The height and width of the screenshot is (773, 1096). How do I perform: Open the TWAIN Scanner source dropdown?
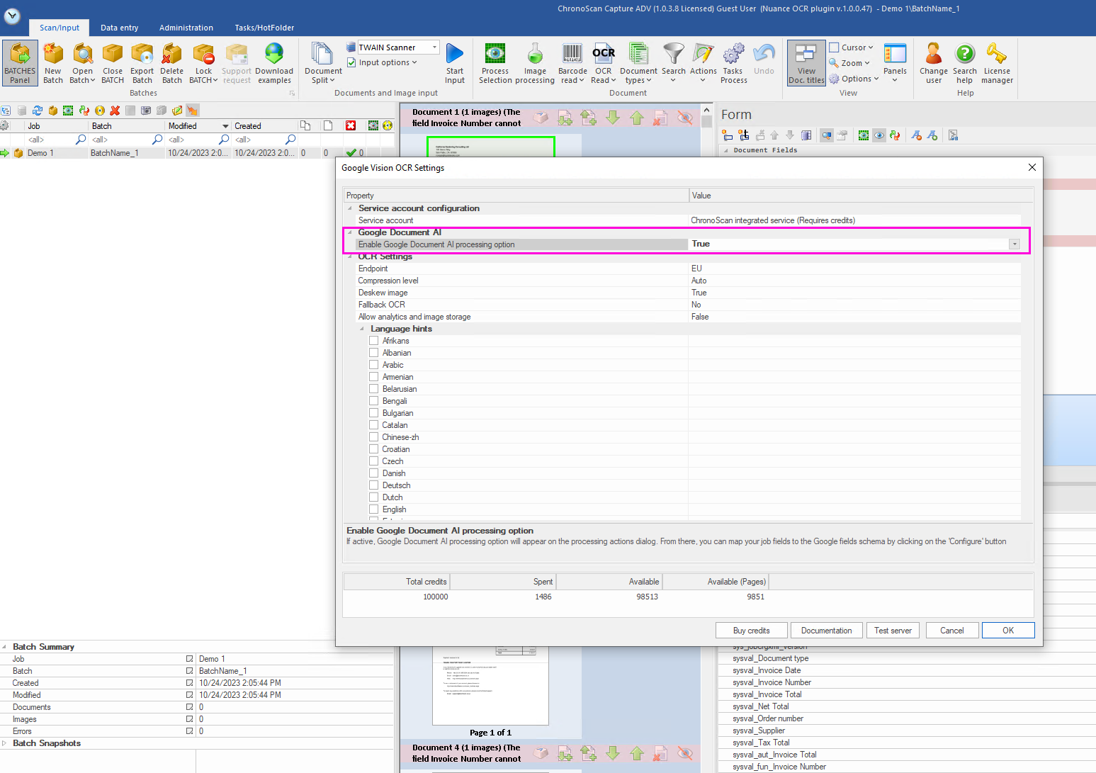434,47
